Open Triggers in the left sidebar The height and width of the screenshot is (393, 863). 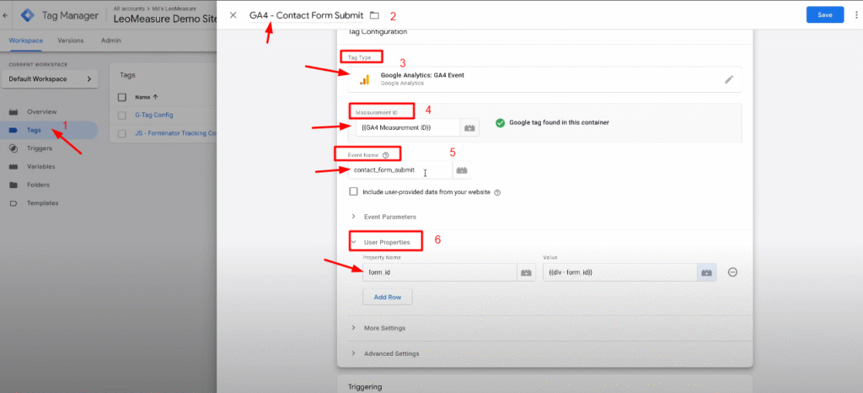40,148
